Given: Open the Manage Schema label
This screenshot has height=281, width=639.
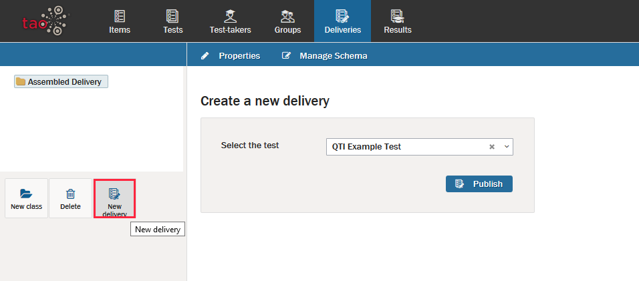Looking at the screenshot, I should (333, 56).
